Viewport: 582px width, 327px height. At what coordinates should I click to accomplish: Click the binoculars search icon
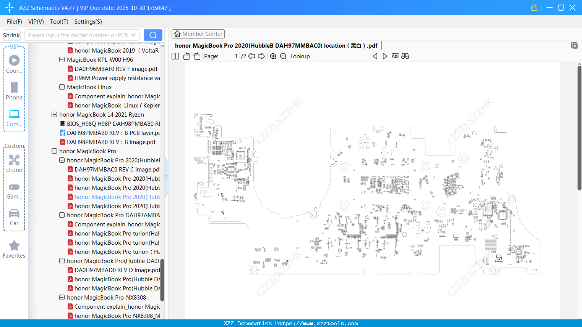click(405, 56)
